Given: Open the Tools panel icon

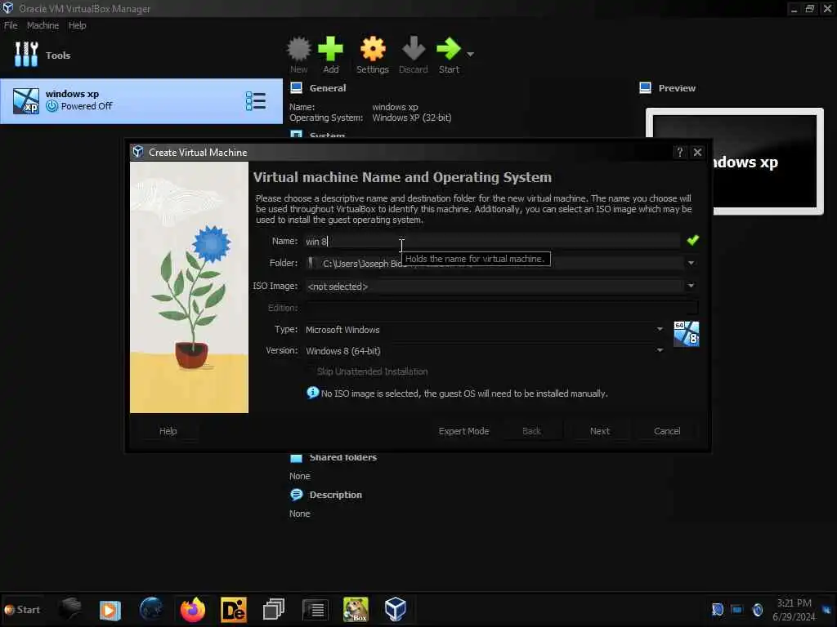Looking at the screenshot, I should coord(26,55).
